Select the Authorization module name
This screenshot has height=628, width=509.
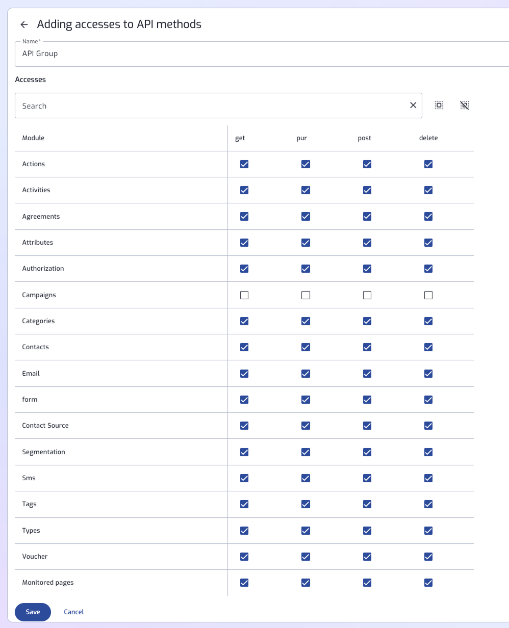(x=43, y=269)
